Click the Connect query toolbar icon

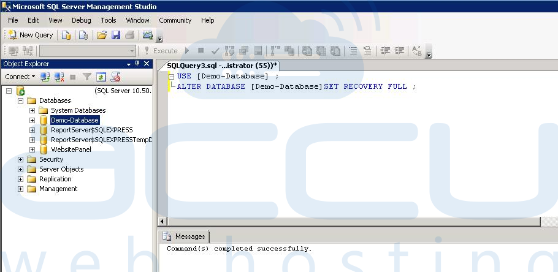(13, 51)
